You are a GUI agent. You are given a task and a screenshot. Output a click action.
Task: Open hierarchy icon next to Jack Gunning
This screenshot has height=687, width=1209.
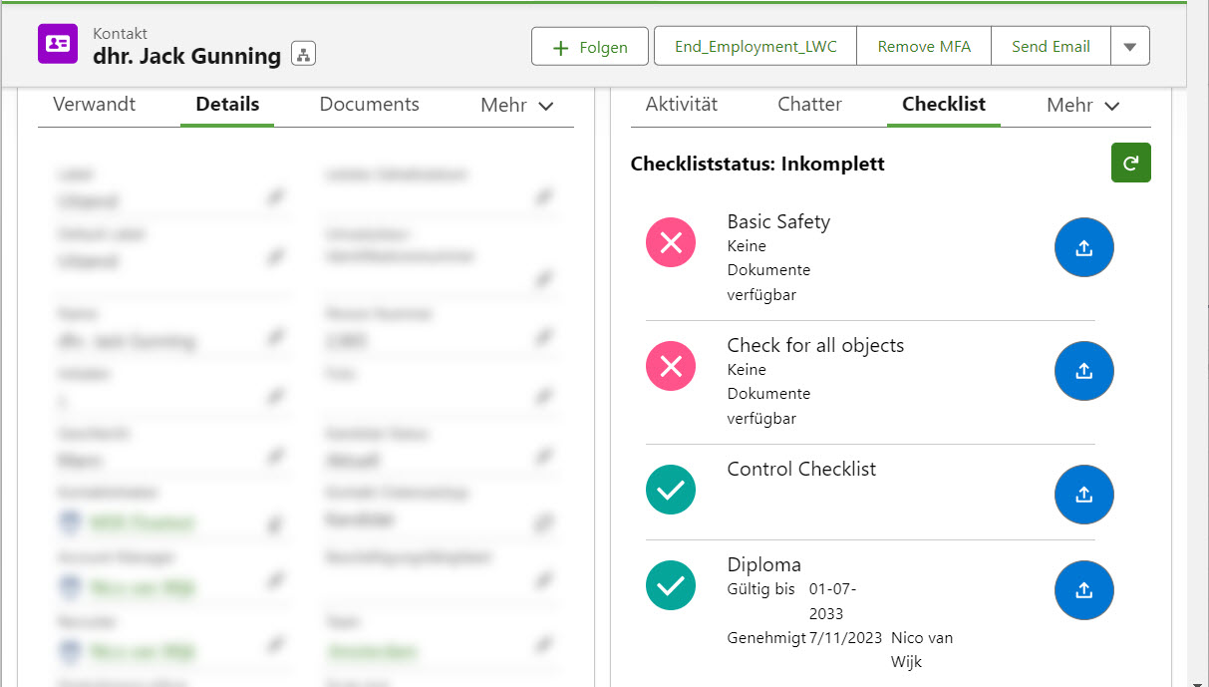[x=303, y=55]
